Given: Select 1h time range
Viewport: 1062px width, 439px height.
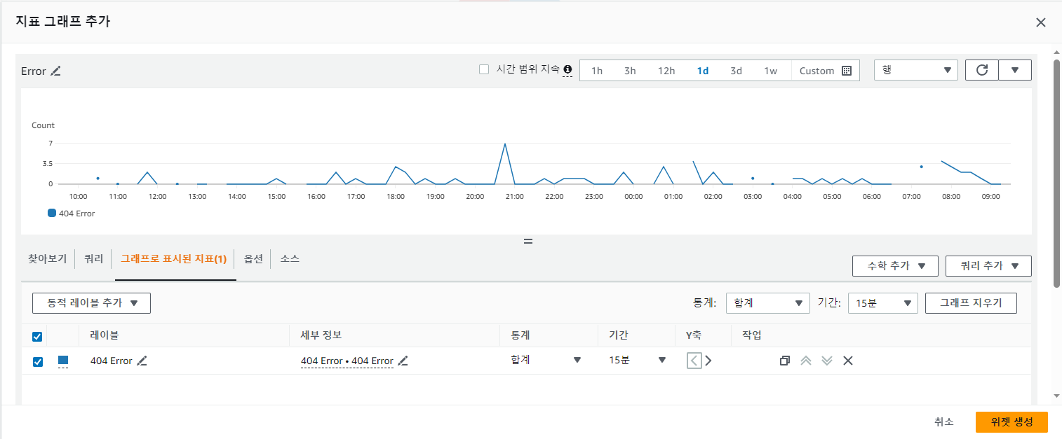Looking at the screenshot, I should 597,71.
